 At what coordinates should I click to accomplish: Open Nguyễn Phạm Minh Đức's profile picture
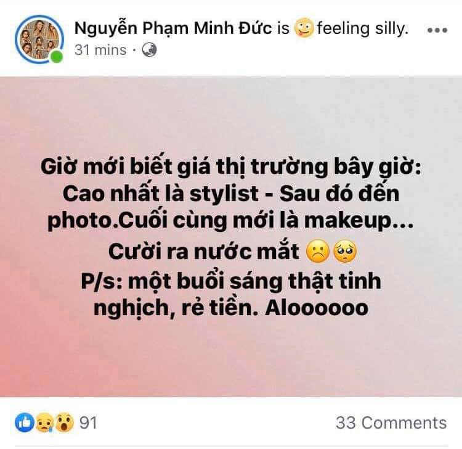point(39,39)
